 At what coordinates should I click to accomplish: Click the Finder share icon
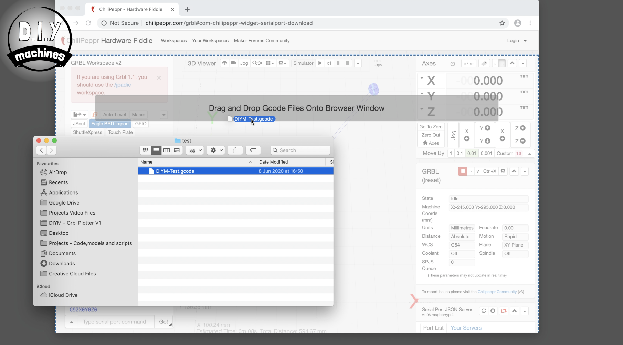point(235,150)
